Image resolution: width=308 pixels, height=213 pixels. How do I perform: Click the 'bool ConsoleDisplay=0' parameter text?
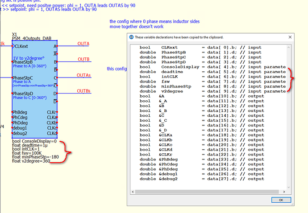(x=35, y=141)
